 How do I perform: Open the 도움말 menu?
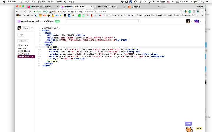pyautogui.click(x=72, y=2)
